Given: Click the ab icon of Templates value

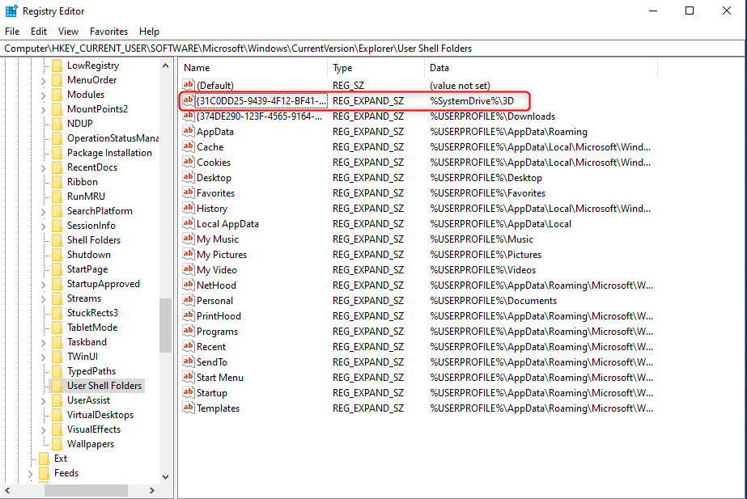Looking at the screenshot, I should pos(189,408).
